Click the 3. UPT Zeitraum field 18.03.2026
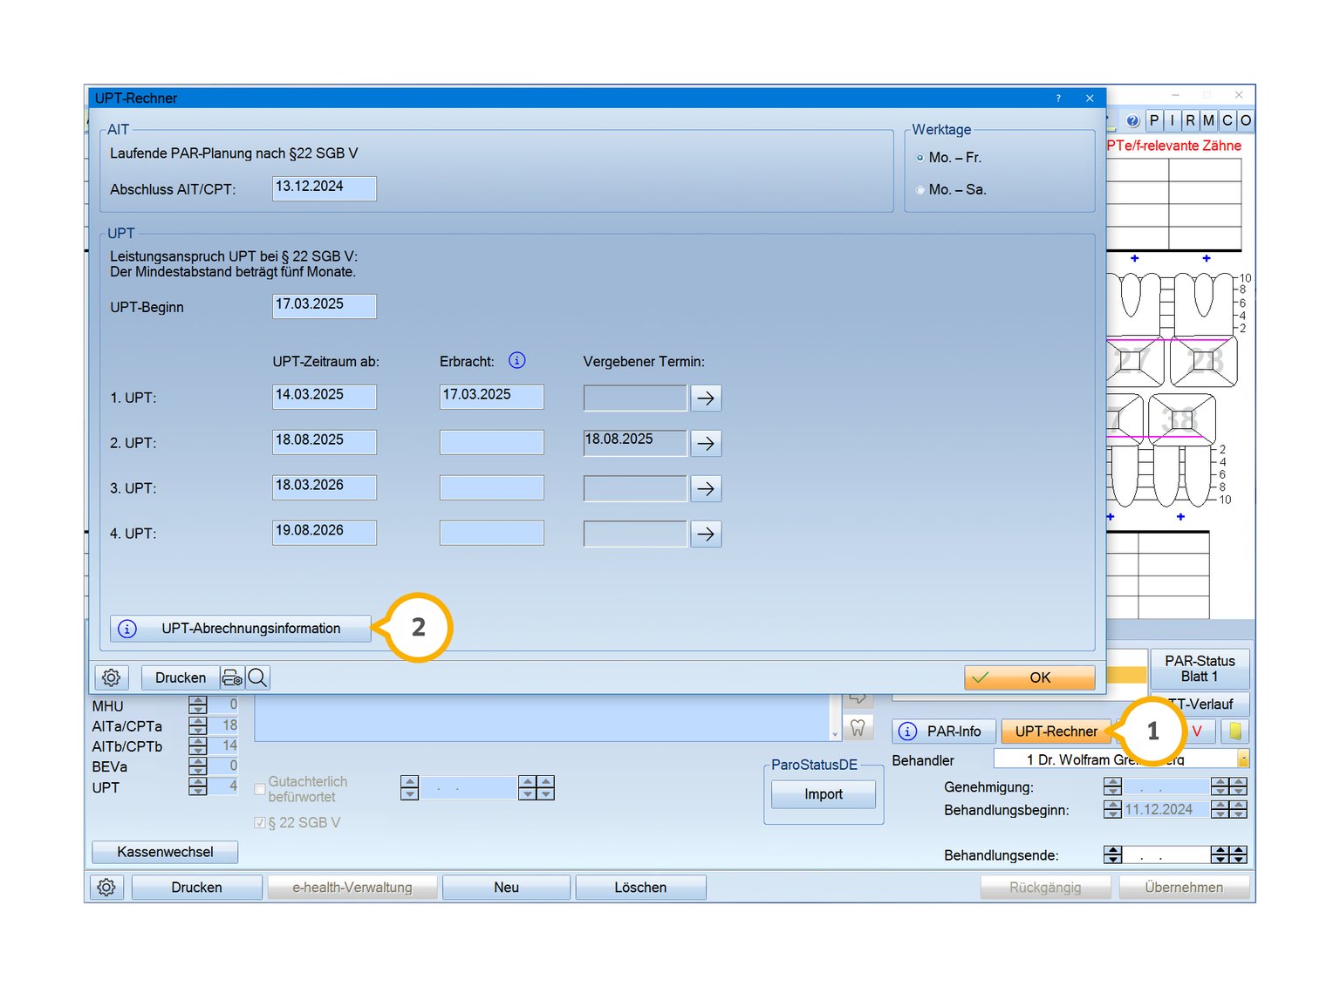This screenshot has width=1340, height=987. coord(325,487)
